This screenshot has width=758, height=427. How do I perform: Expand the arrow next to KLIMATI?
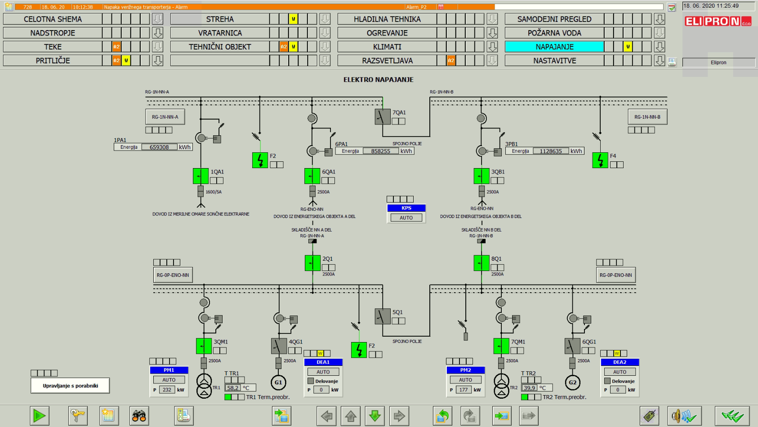coord(492,47)
